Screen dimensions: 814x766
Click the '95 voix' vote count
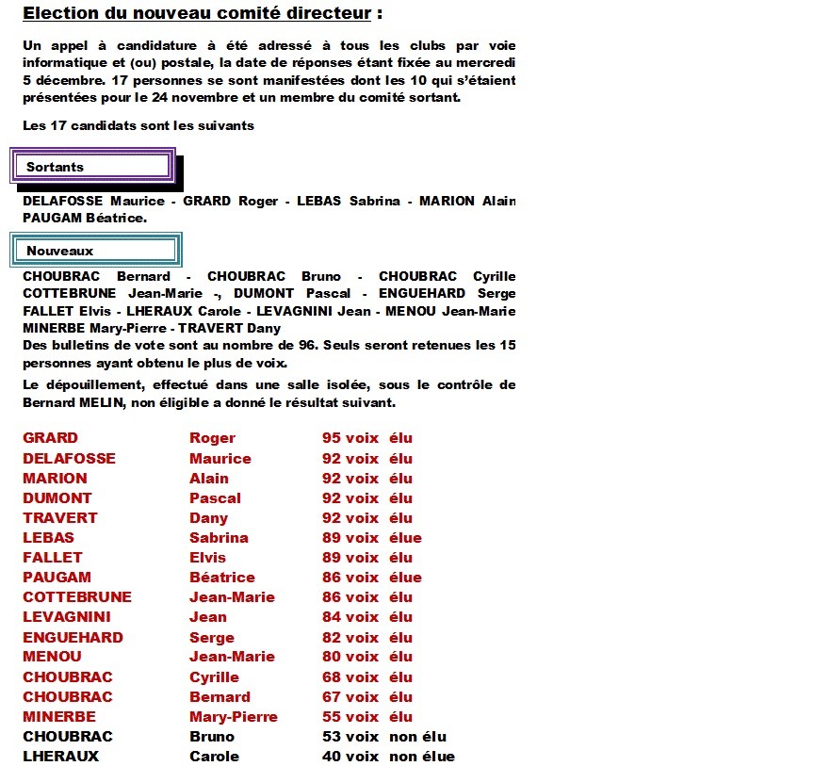click(x=350, y=438)
